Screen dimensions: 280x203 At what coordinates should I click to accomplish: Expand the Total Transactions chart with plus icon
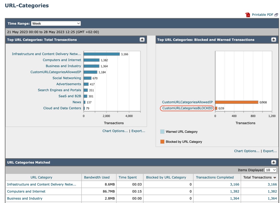[142, 40]
